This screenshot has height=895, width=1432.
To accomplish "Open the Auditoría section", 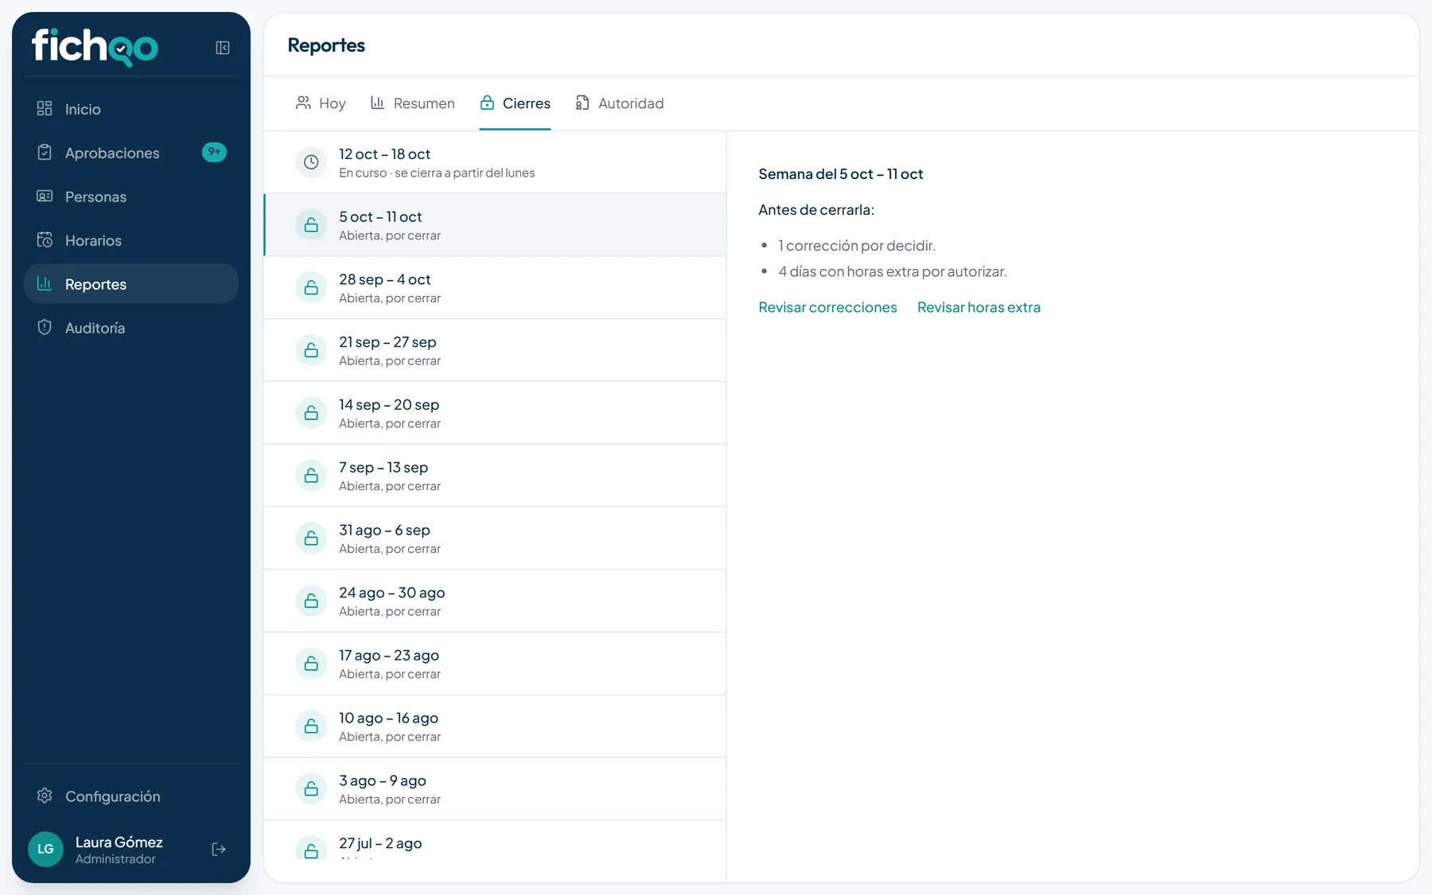I will 131,328.
